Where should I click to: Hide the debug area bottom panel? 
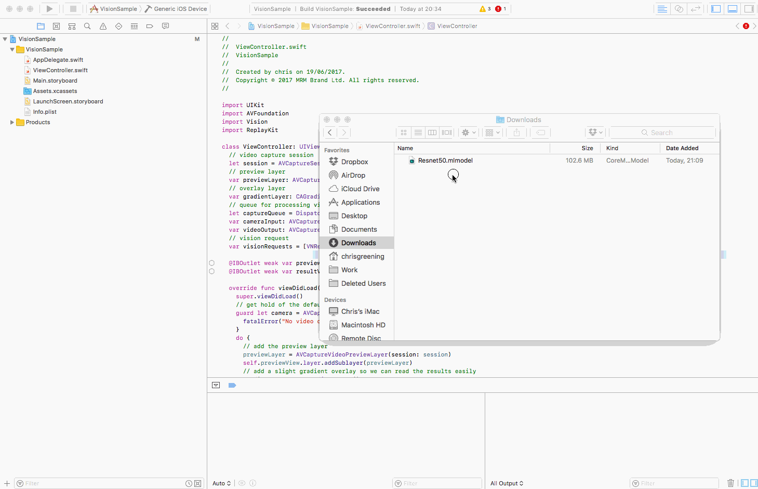point(732,8)
